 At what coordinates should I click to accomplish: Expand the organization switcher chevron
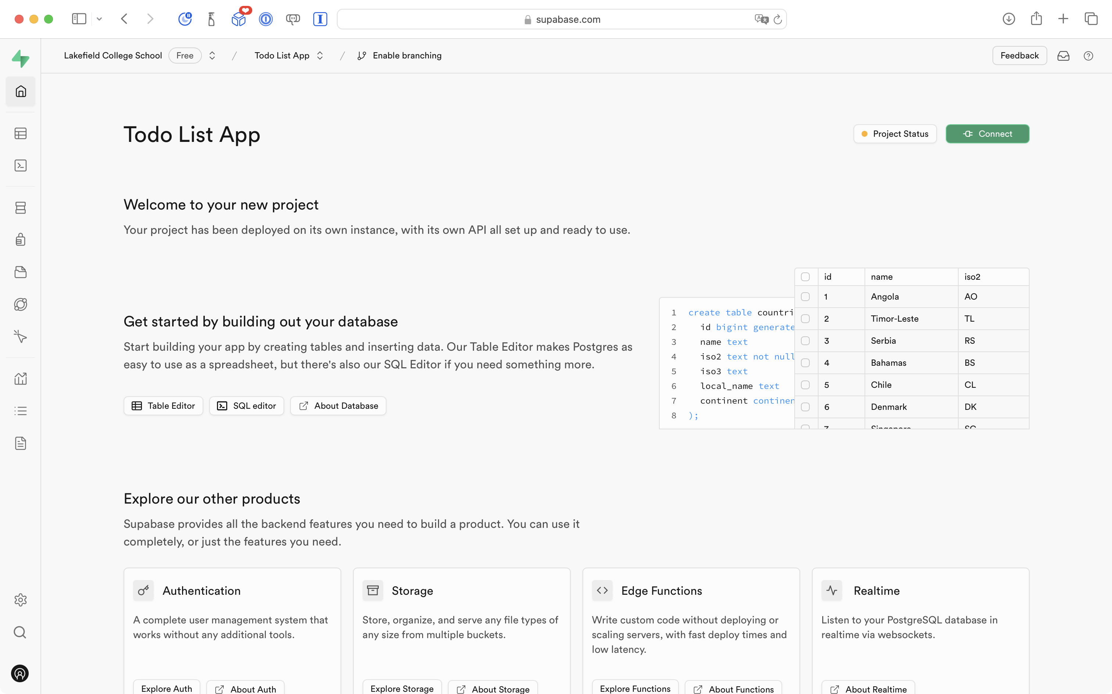212,56
